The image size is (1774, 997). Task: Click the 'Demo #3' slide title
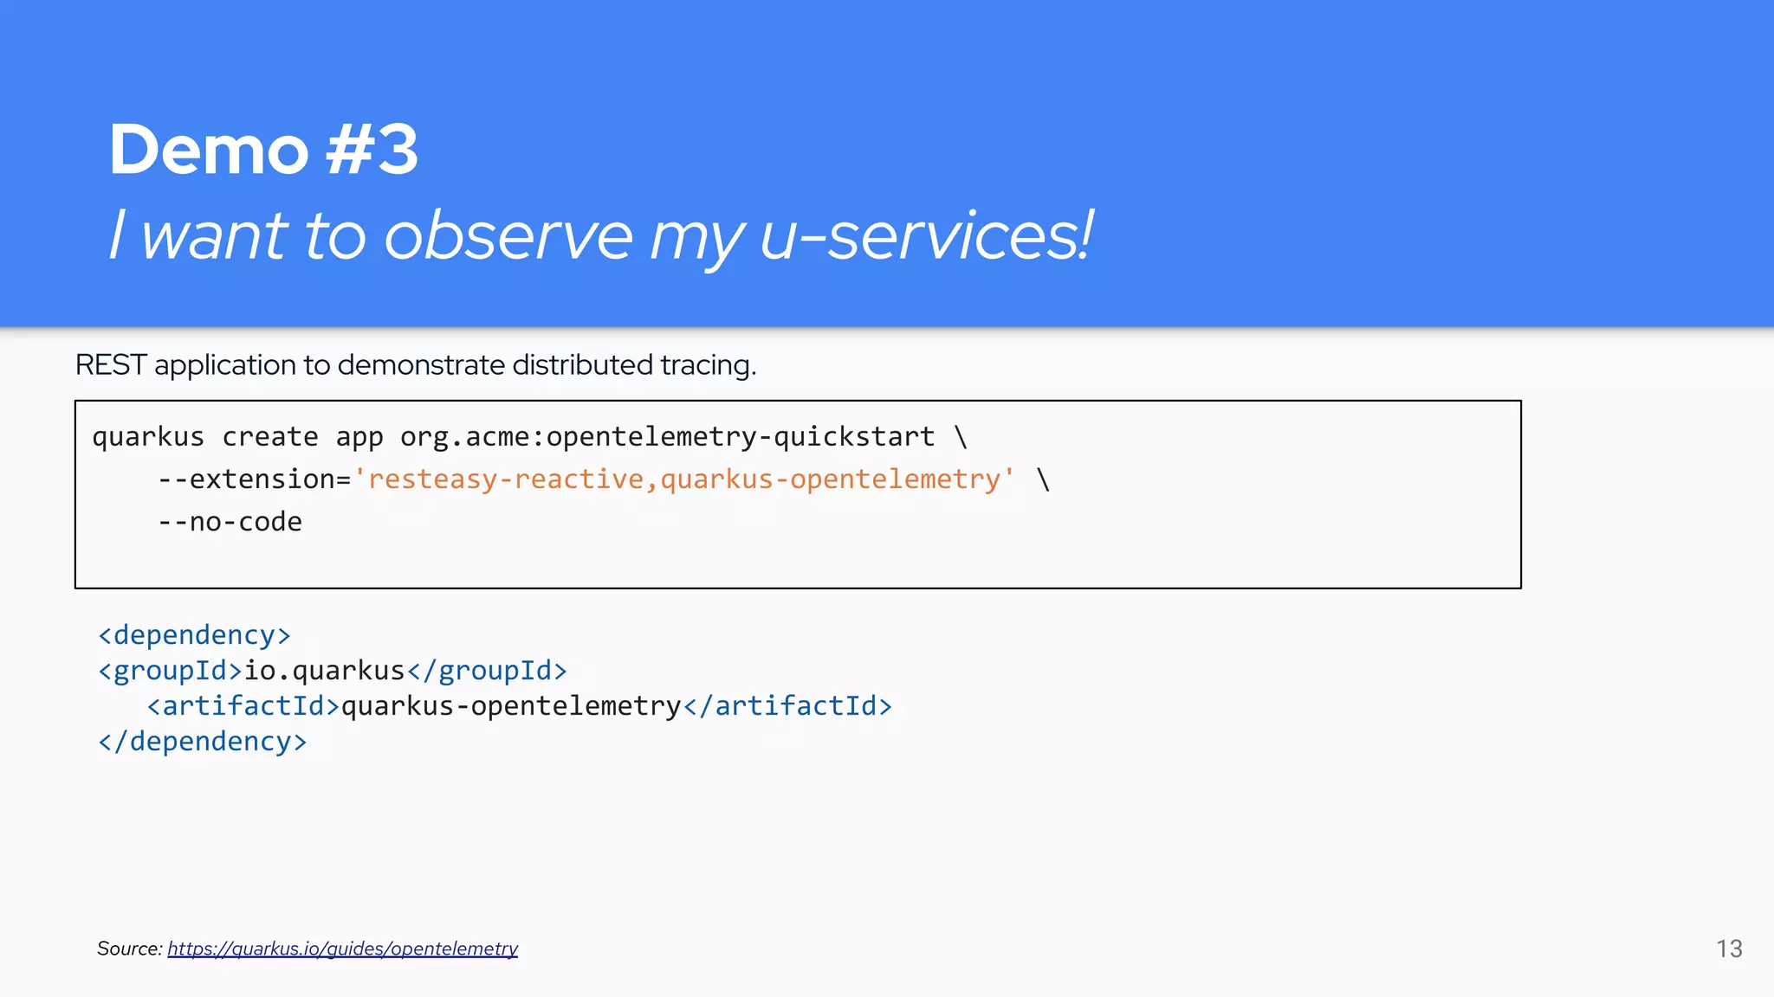(x=263, y=150)
